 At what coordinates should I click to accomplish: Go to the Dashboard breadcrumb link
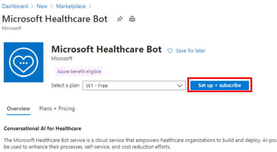(15, 6)
